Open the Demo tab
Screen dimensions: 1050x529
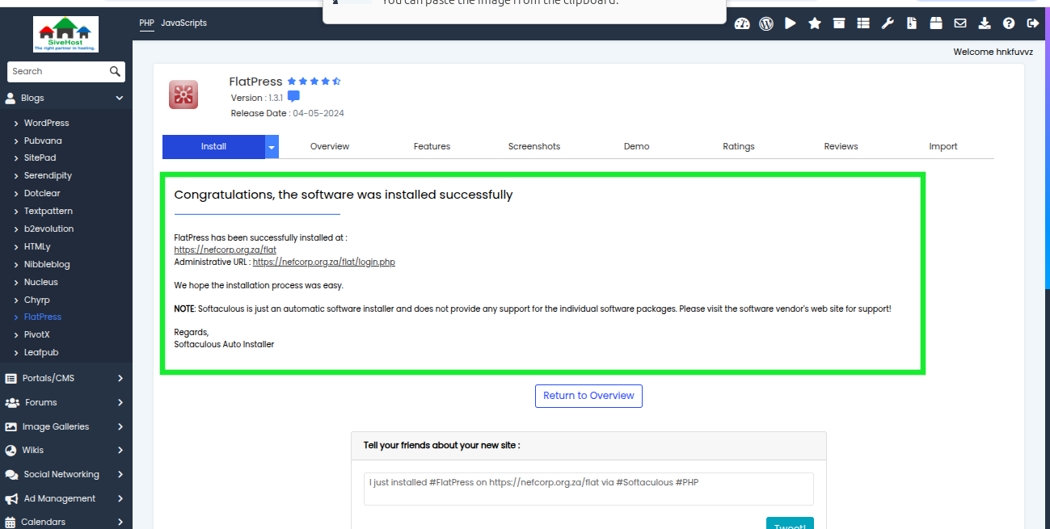click(x=636, y=146)
